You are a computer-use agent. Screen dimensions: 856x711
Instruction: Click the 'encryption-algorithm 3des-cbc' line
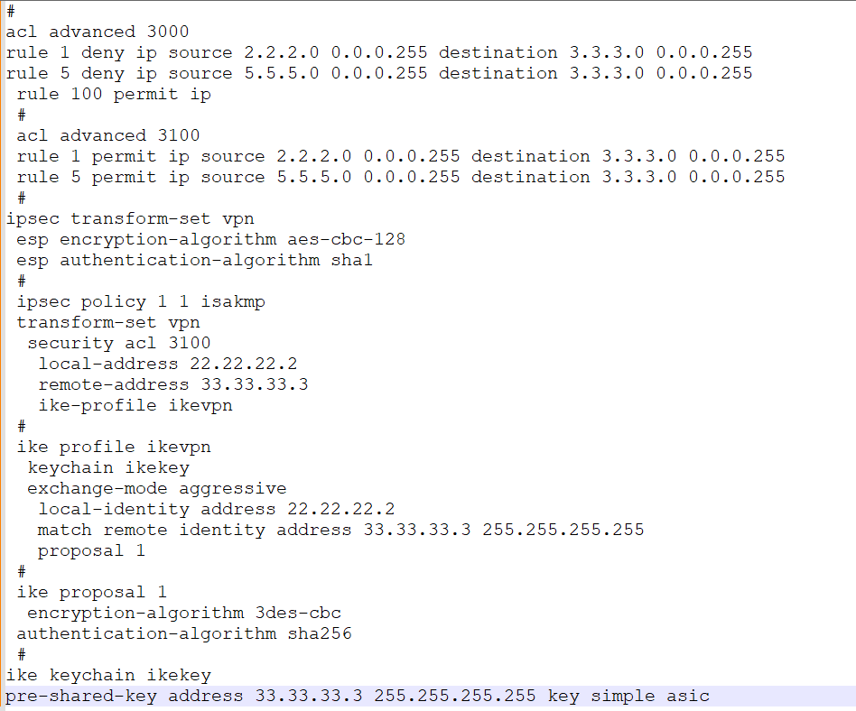point(183,613)
